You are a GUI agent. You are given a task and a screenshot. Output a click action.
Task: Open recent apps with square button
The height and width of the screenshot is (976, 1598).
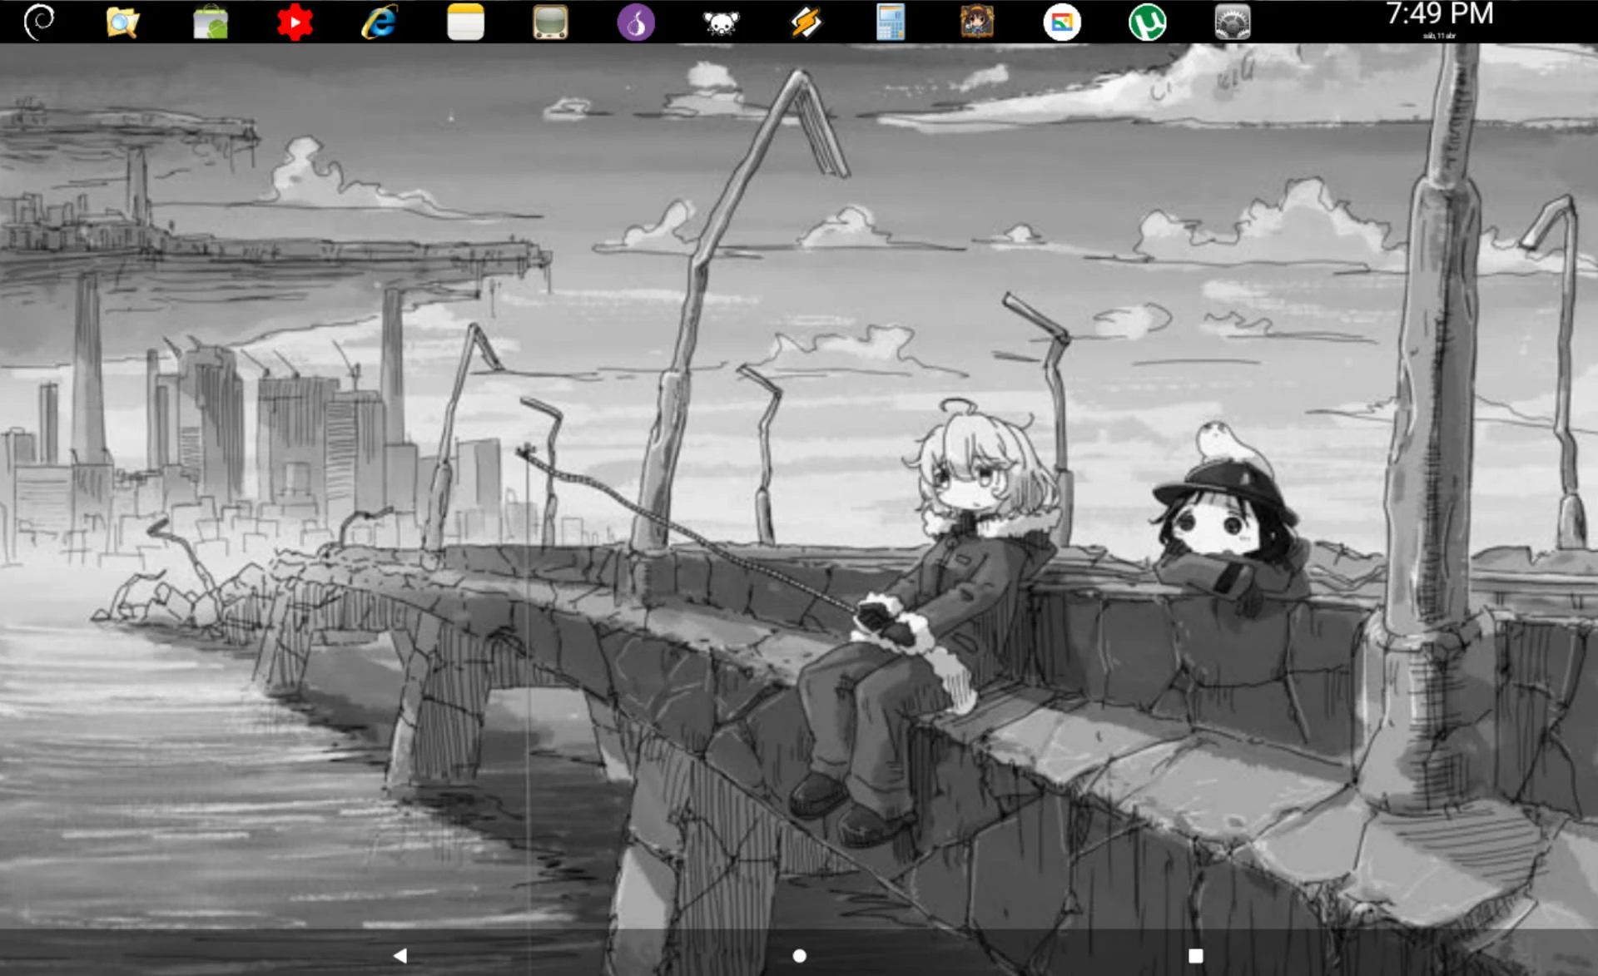(x=1195, y=955)
